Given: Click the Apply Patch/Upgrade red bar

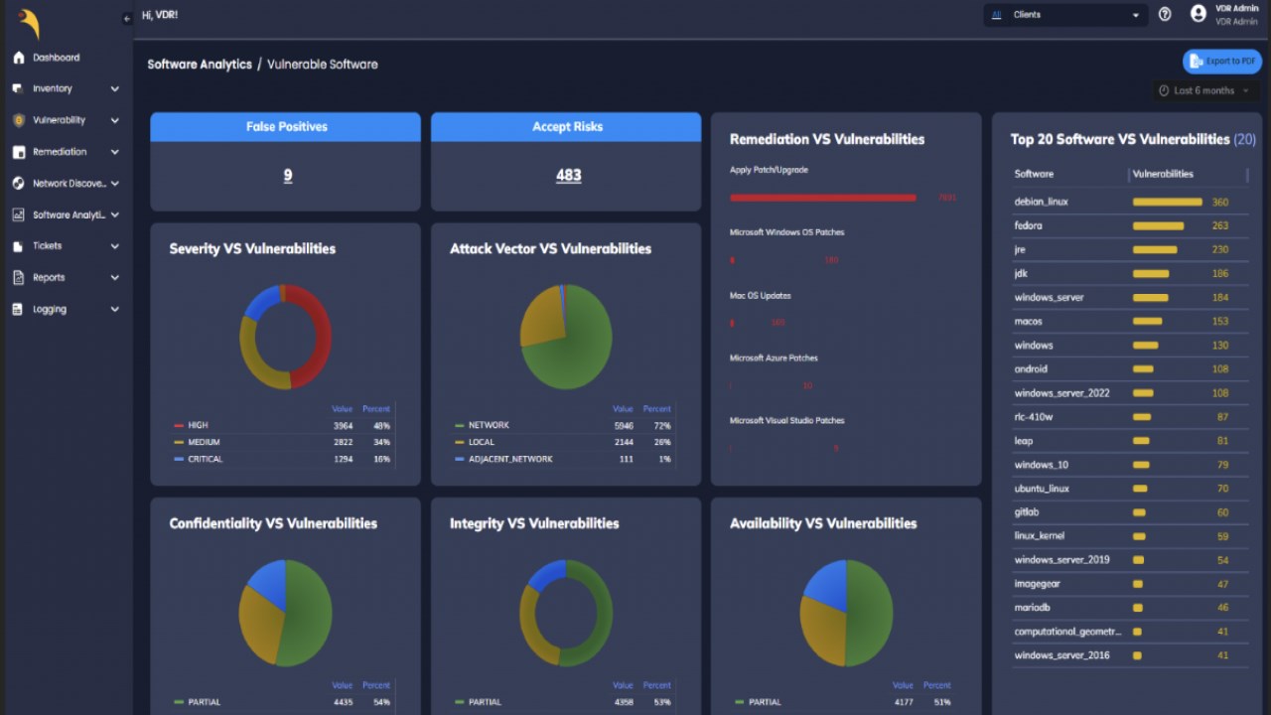Looking at the screenshot, I should 823,198.
